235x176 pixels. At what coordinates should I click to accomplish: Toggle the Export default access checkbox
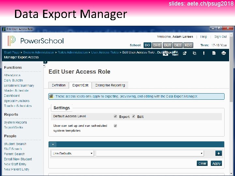click(115, 116)
